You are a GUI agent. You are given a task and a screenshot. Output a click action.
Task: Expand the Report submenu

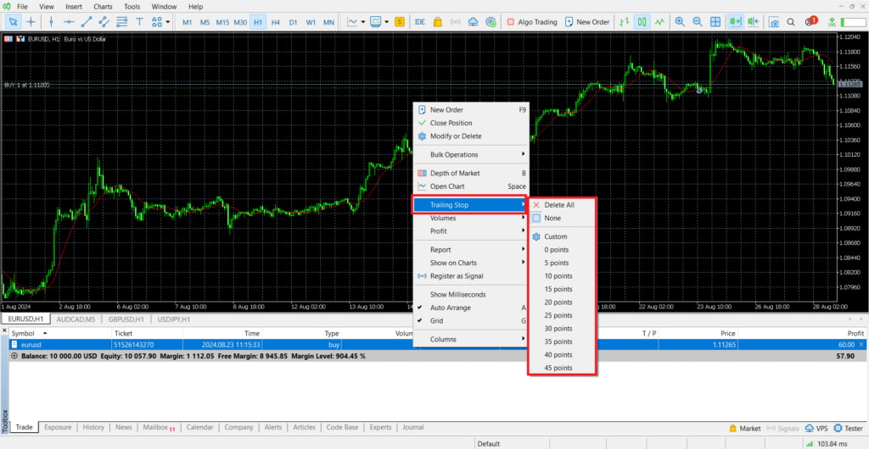pos(471,249)
